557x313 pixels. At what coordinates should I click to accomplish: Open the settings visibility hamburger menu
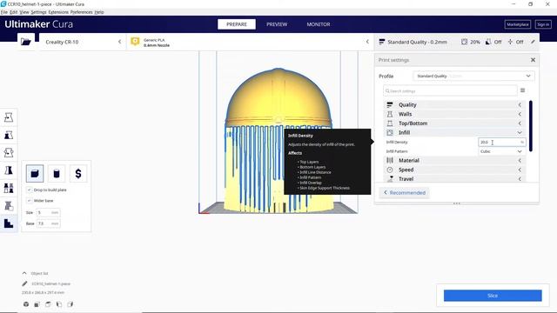[522, 90]
